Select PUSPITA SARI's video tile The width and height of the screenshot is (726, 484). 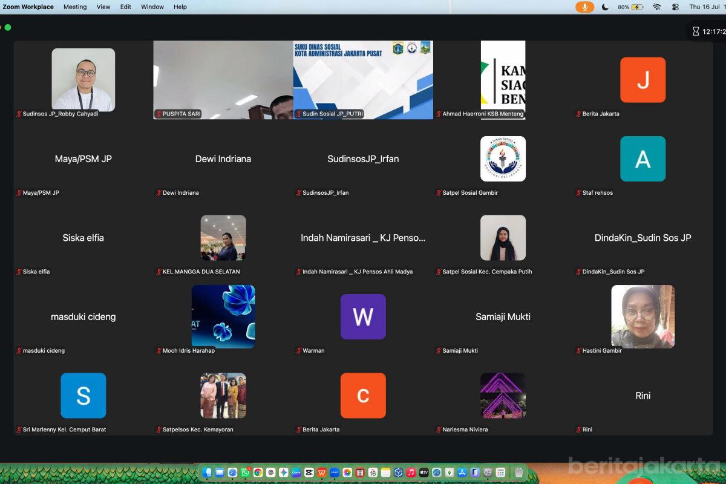pyautogui.click(x=223, y=80)
